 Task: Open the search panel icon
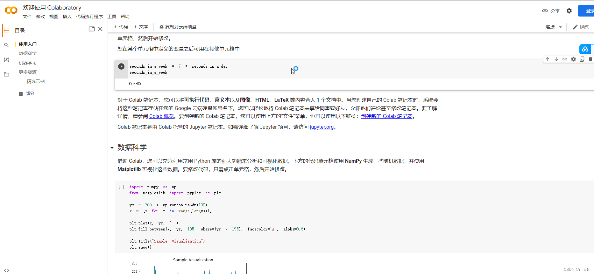coord(6,45)
